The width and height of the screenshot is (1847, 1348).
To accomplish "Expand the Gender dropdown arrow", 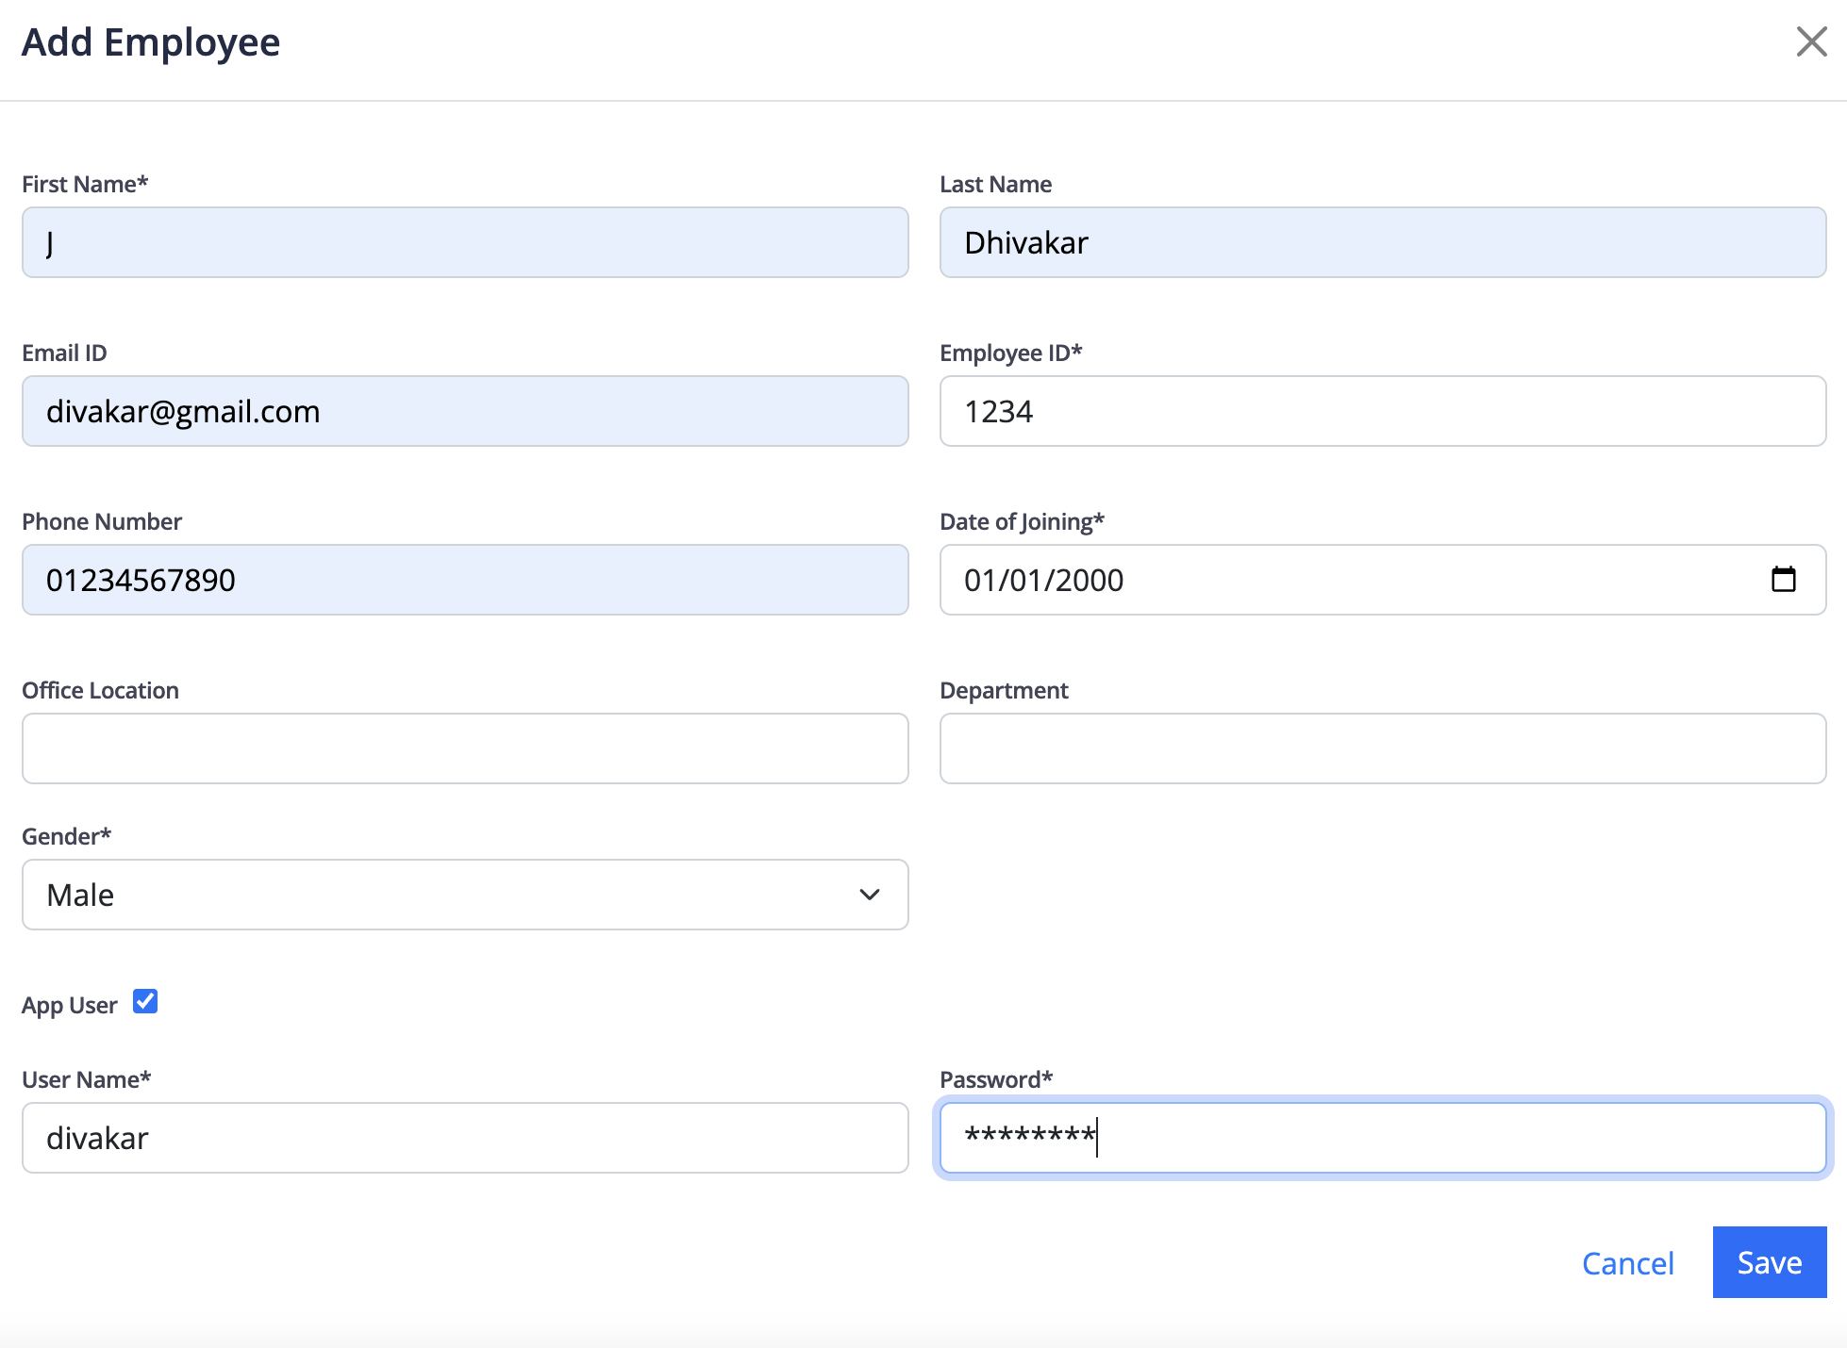I will [869, 895].
